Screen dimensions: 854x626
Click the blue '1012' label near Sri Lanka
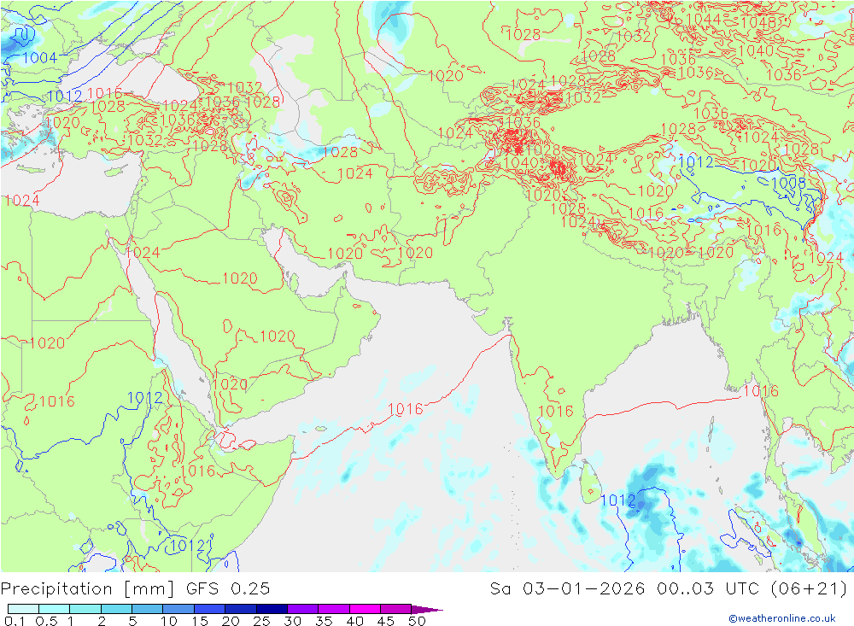tap(617, 500)
